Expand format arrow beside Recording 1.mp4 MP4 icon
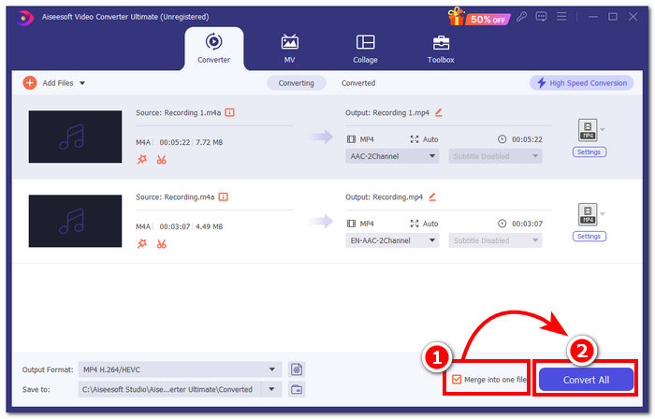 coord(603,129)
